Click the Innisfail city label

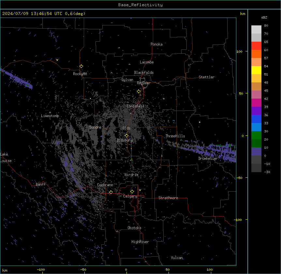click(136, 106)
